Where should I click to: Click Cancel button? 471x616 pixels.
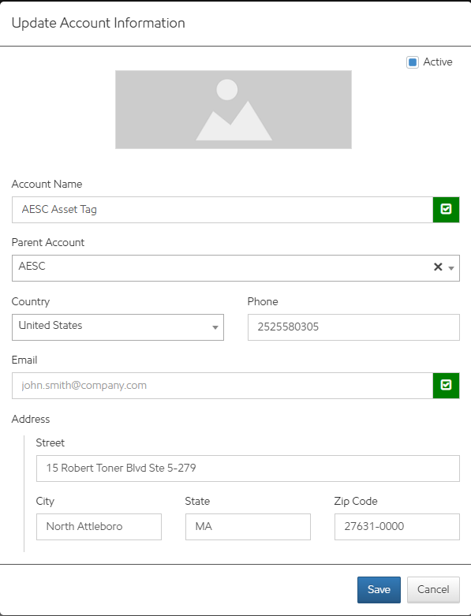433,590
